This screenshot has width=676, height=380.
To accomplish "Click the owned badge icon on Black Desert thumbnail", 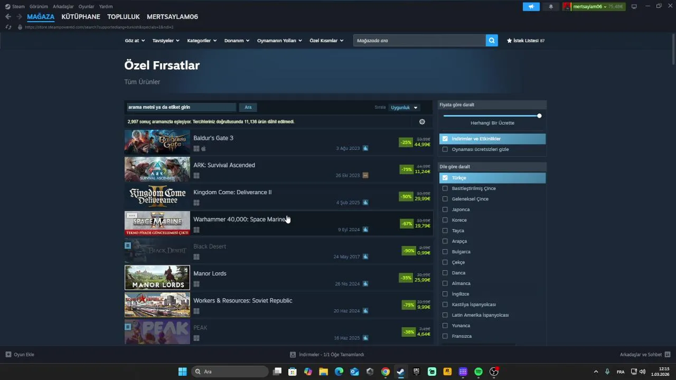I will pos(128,245).
